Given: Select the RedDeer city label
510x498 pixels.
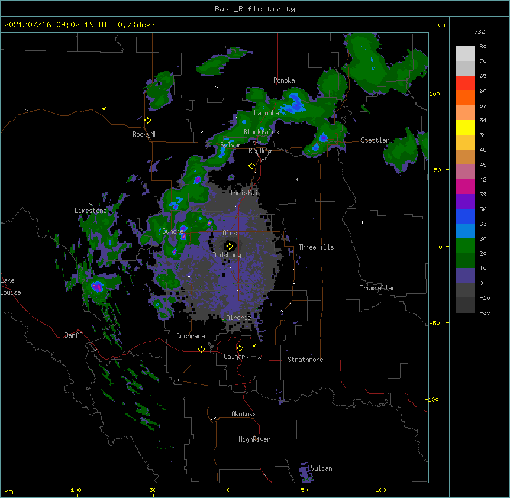Looking at the screenshot, I should (260, 151).
